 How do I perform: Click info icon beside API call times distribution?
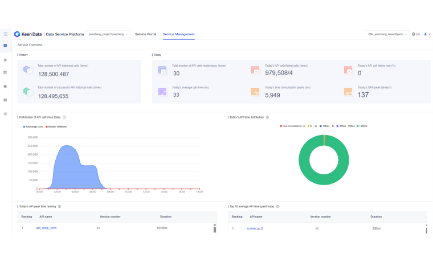64,117
